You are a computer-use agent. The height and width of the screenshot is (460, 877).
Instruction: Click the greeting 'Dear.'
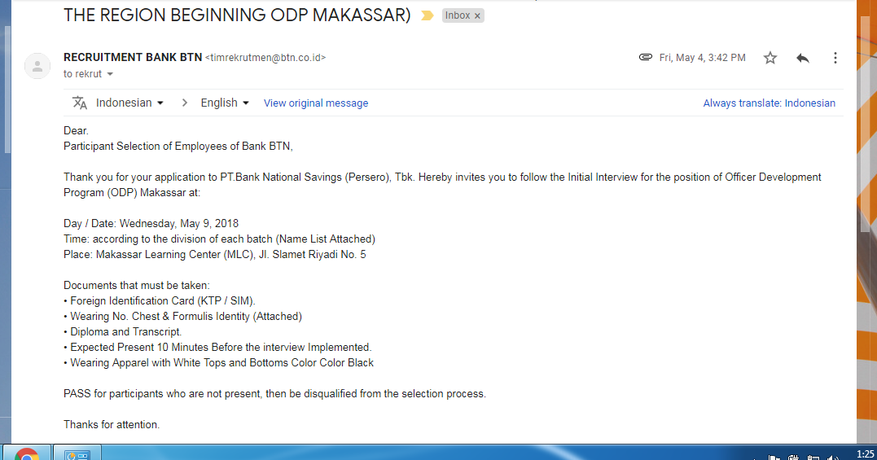tap(76, 131)
